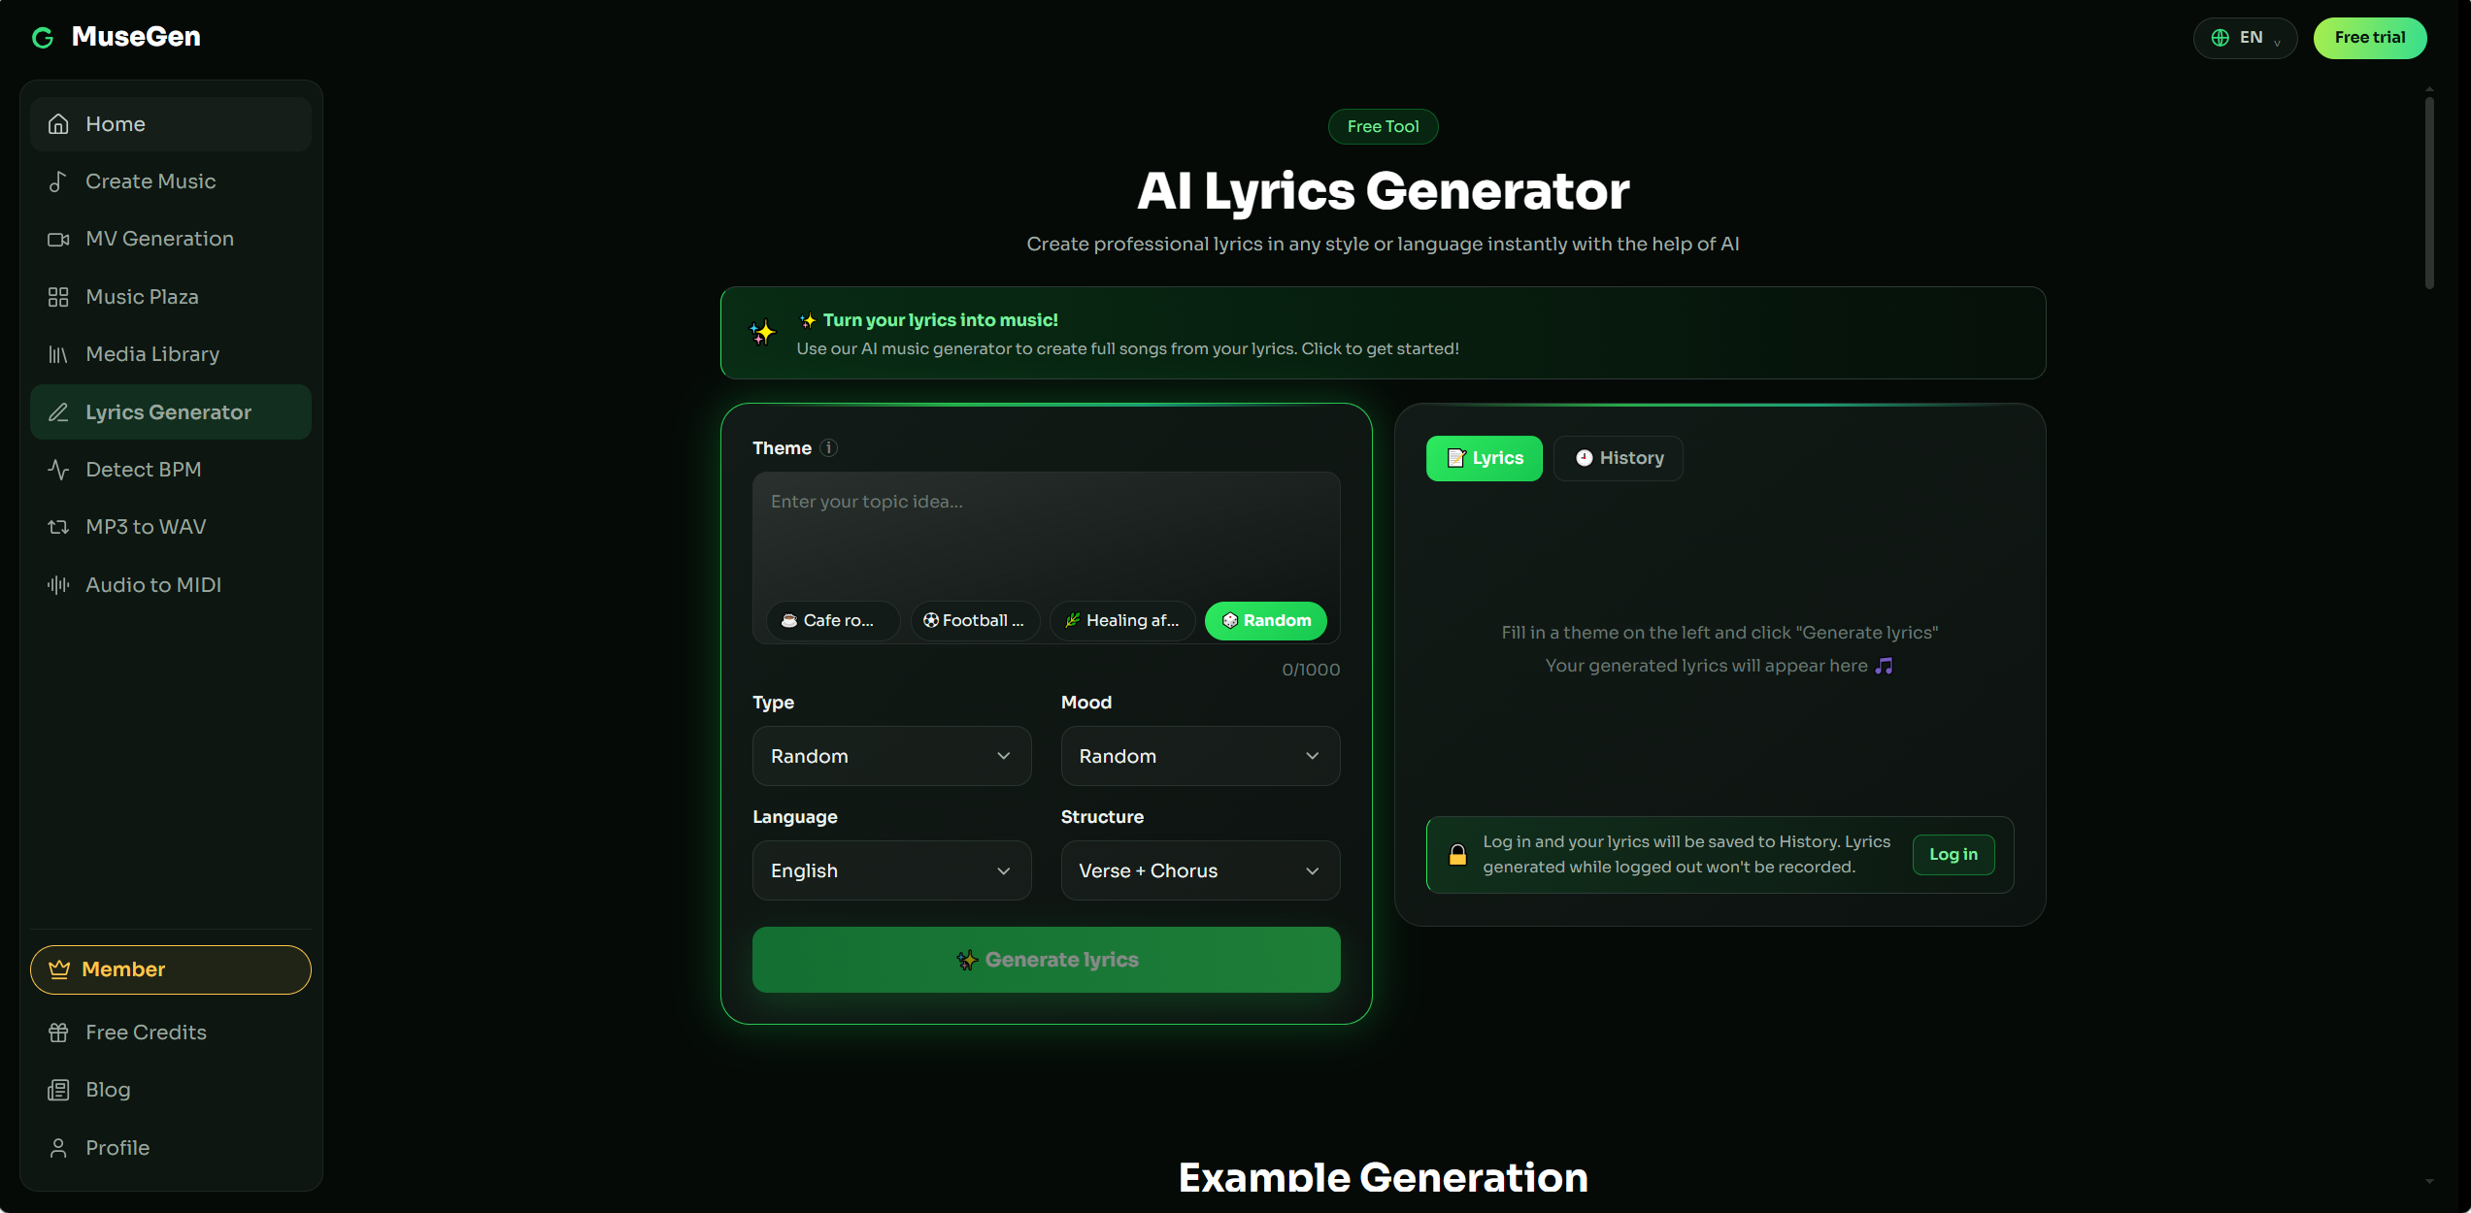2471x1213 pixels.
Task: Click the Lyrics Generator pen icon
Action: coord(58,412)
